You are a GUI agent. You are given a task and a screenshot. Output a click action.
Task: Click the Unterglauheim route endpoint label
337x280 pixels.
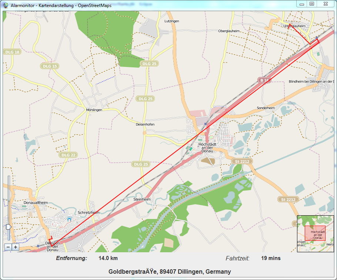294,26
